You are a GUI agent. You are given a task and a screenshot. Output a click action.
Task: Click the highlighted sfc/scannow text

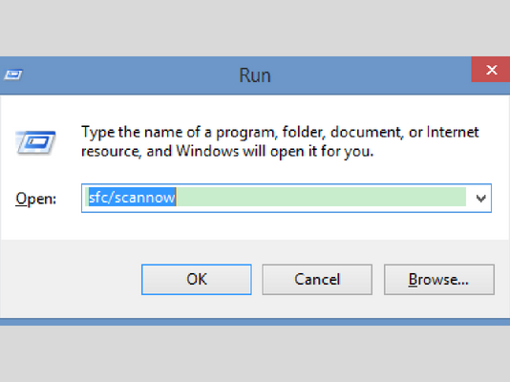[132, 197]
